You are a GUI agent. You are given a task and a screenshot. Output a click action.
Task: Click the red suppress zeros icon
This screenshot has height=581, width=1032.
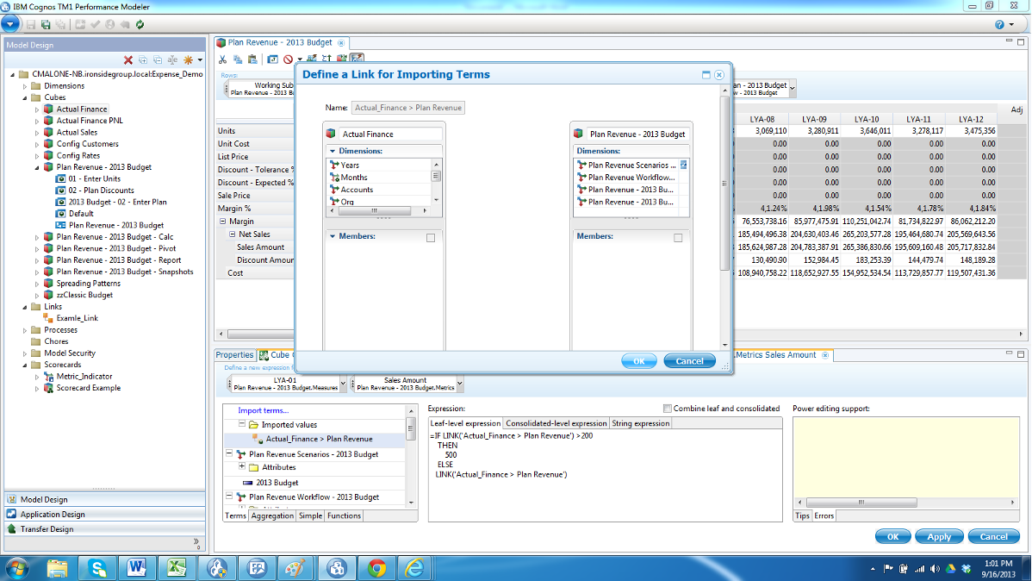pos(288,59)
